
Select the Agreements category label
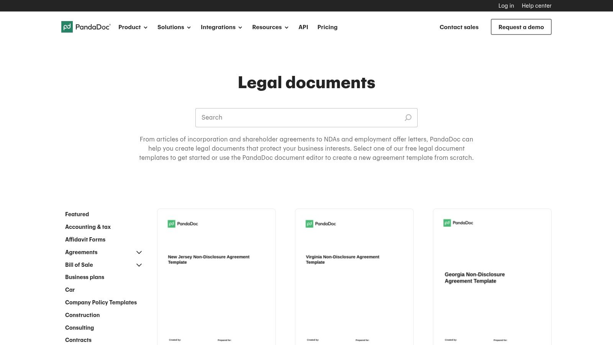tap(81, 252)
